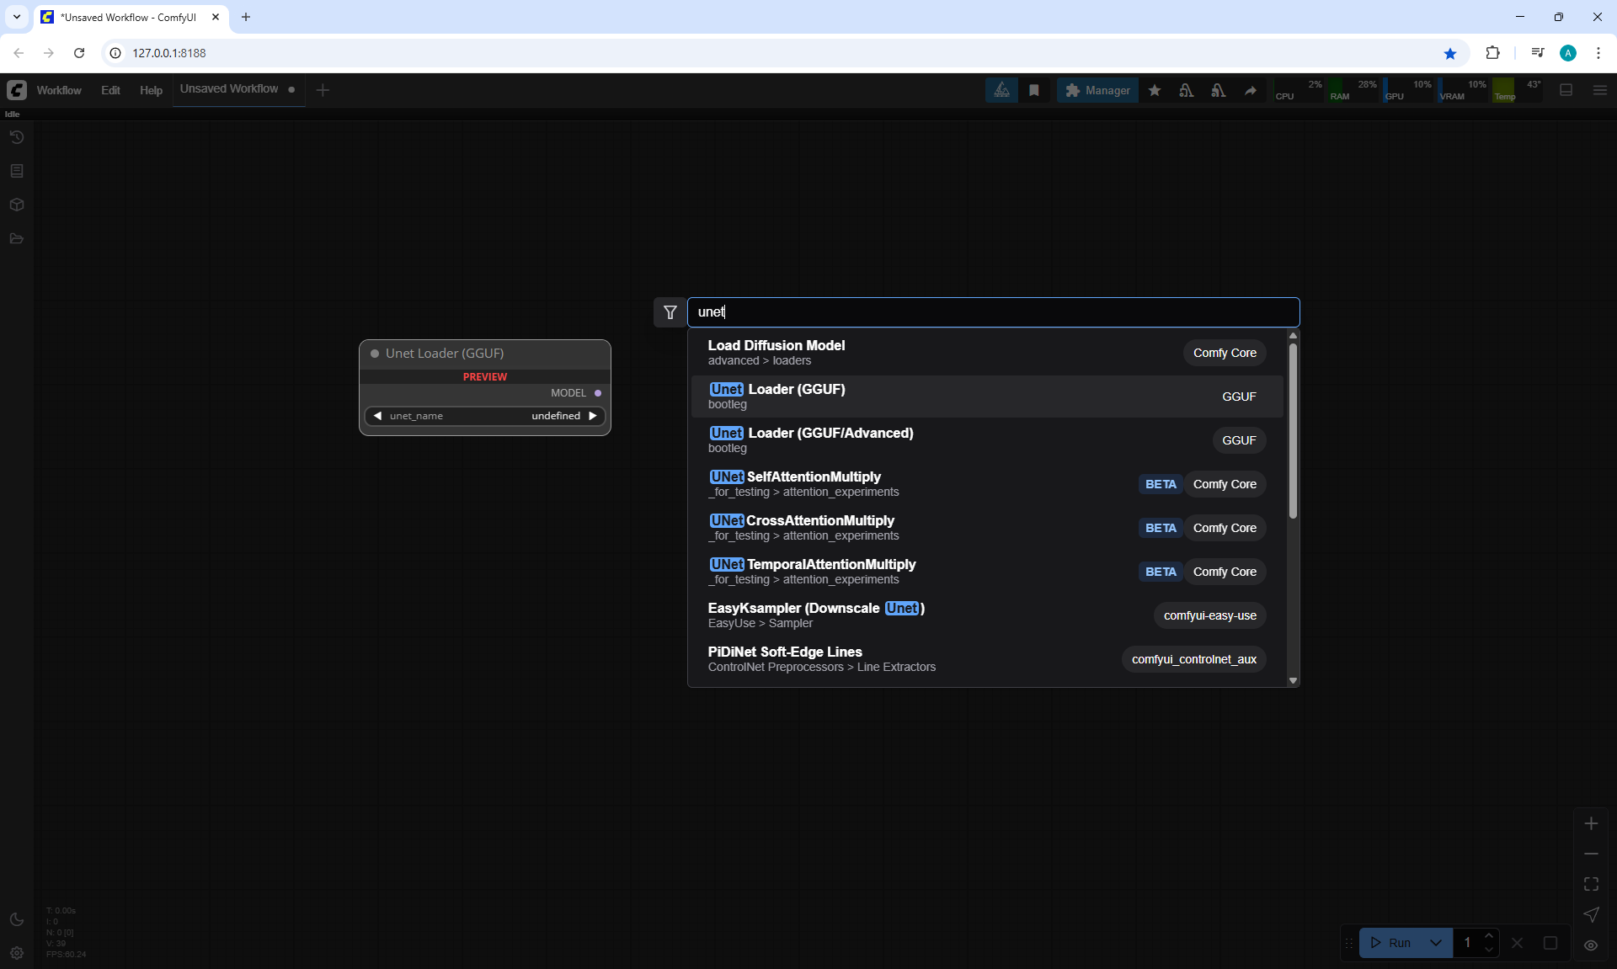Image resolution: width=1617 pixels, height=969 pixels.
Task: Toggle the bottom panel icon
Action: [x=1566, y=90]
